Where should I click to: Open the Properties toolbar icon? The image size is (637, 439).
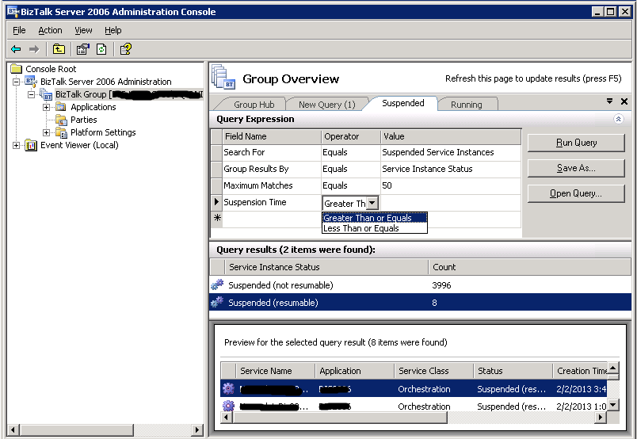[83, 49]
